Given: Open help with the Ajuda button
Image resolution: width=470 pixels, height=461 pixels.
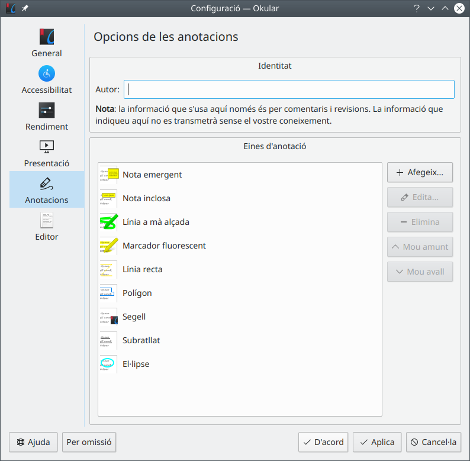Looking at the screenshot, I should [x=33, y=442].
